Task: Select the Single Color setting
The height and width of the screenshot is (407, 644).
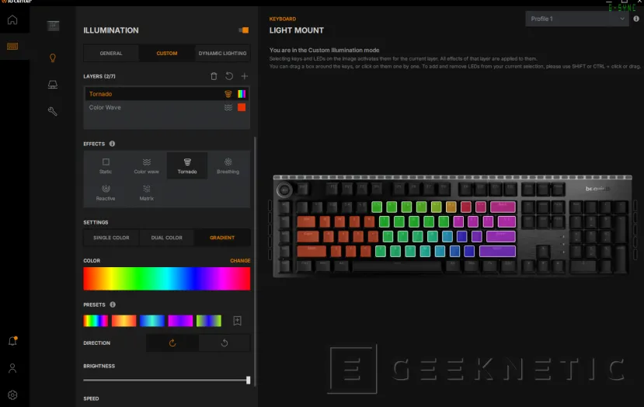Action: pyautogui.click(x=111, y=238)
